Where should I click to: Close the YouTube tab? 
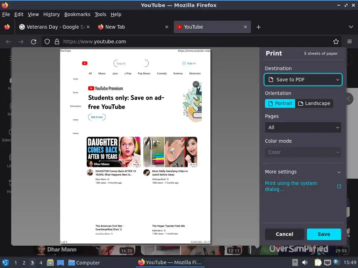[x=245, y=27]
